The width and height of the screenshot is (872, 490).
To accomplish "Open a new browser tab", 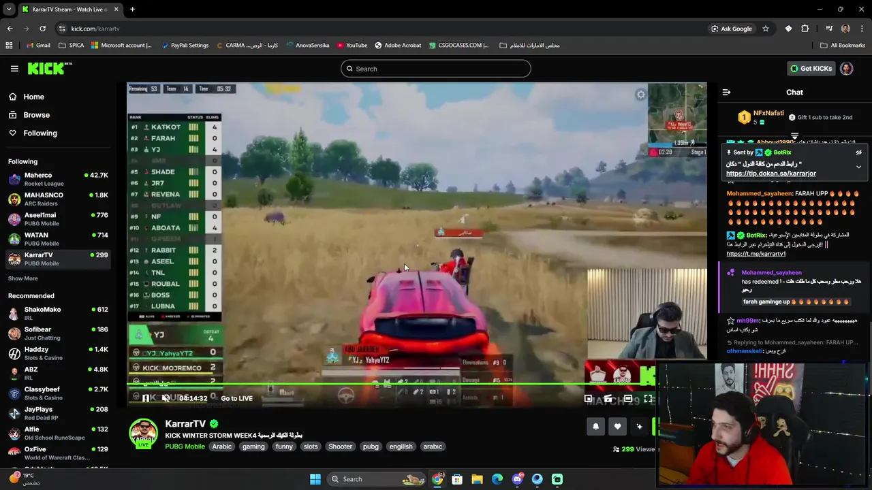I will click(x=132, y=10).
